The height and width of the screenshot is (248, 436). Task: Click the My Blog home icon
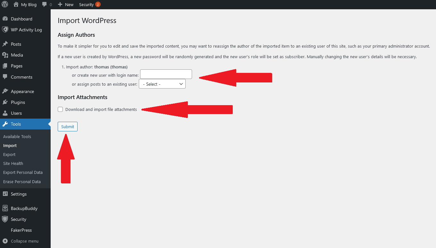click(x=16, y=4)
